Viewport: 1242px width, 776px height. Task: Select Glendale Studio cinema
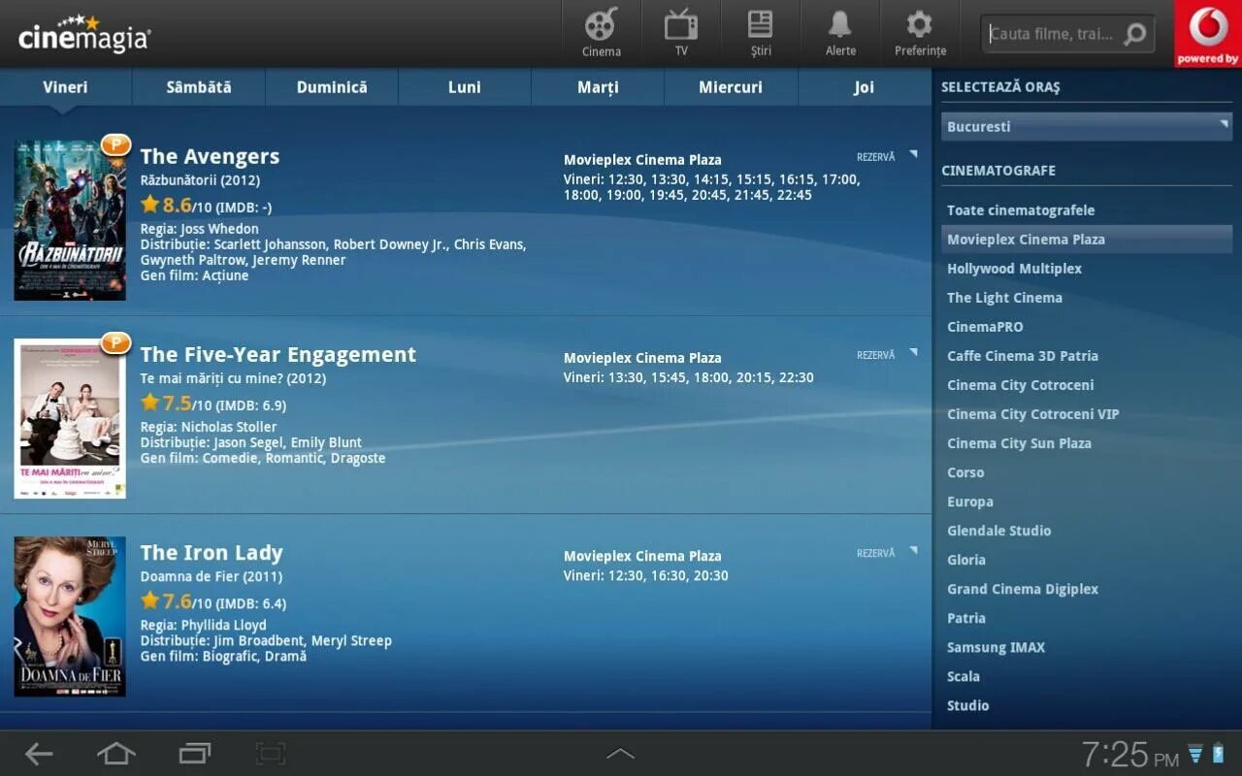tap(999, 531)
